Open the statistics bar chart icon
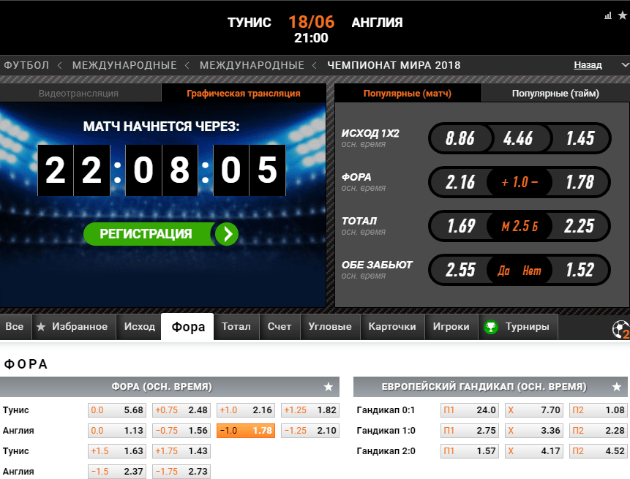 pyautogui.click(x=608, y=15)
